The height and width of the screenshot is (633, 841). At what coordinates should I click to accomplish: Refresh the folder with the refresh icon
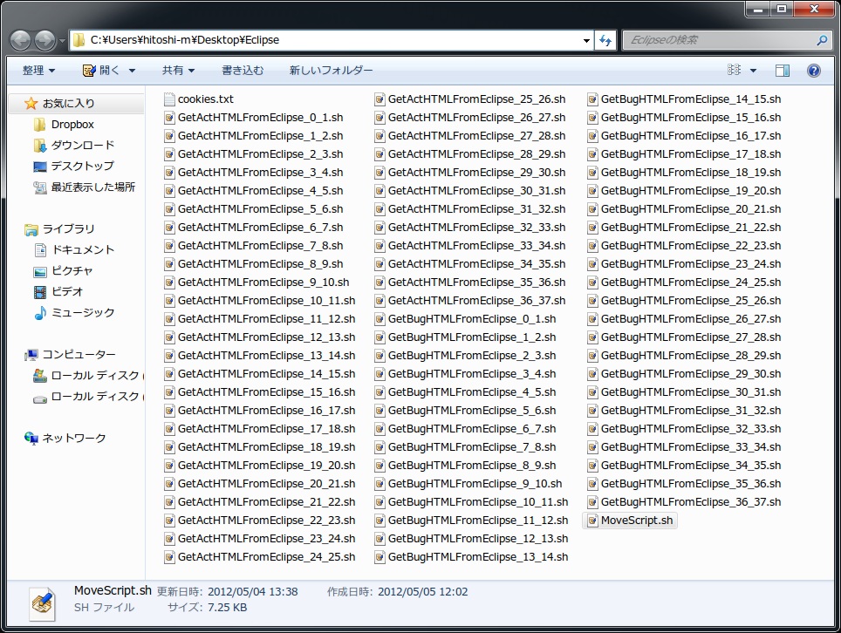coord(605,40)
